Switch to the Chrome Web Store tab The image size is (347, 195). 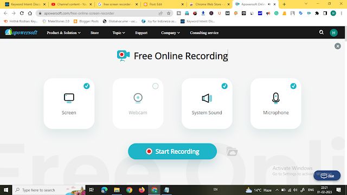pyautogui.click(x=210, y=4)
